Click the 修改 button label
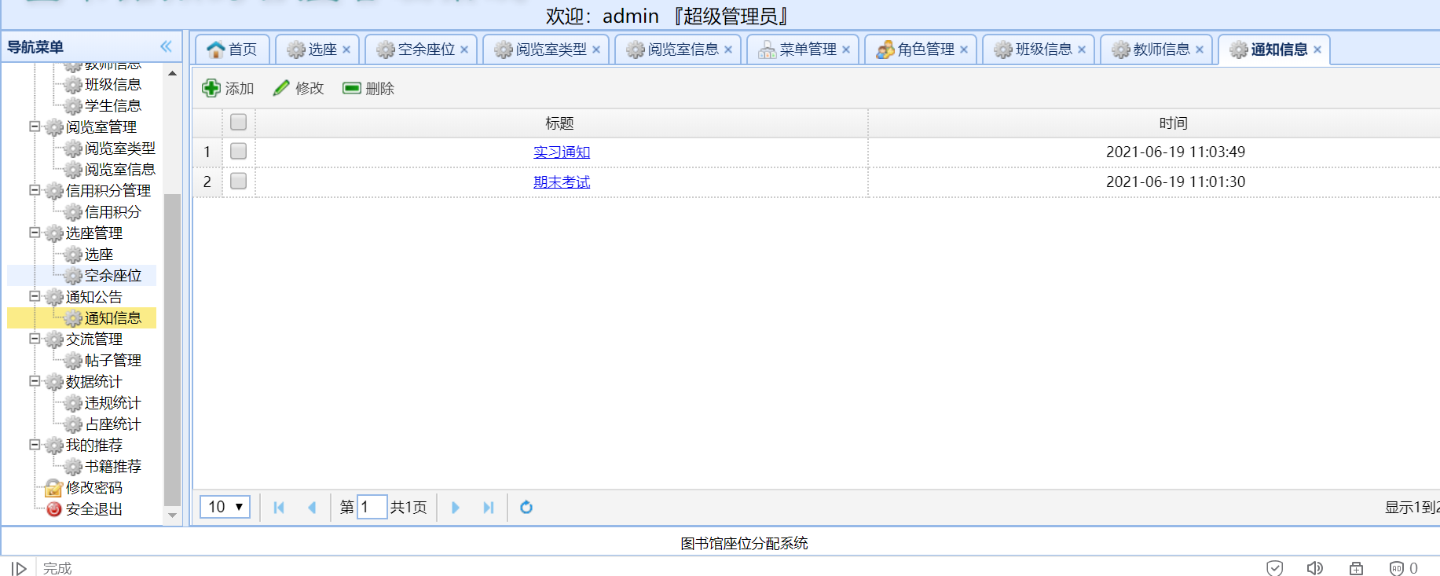Viewport: 1440px width, 576px height. point(310,89)
